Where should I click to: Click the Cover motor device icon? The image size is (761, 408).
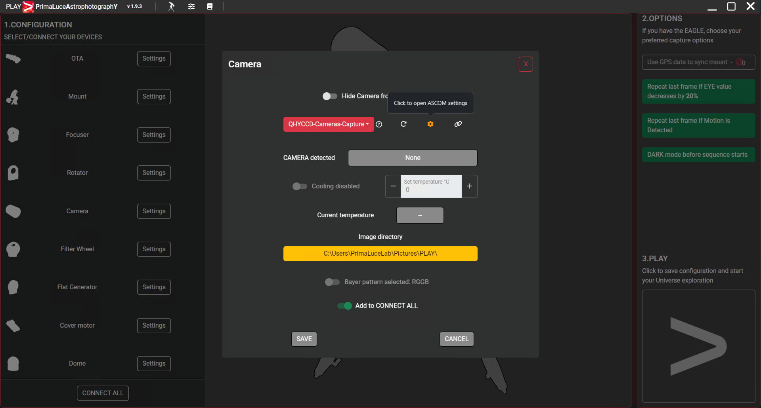pyautogui.click(x=13, y=326)
